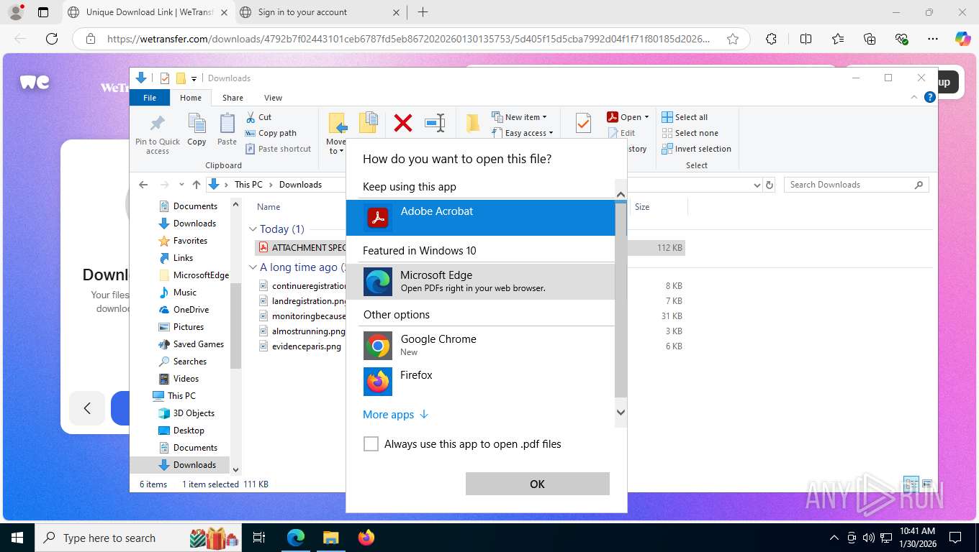Screen dimensions: 979x552
Task: Switch to the Home ribbon tab
Action: (191, 98)
